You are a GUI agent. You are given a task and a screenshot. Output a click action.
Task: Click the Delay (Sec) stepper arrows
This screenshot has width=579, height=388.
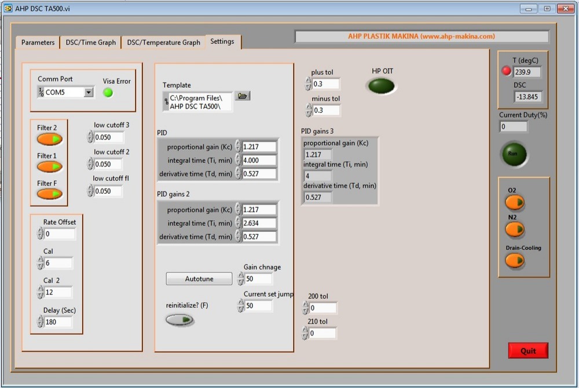coord(41,322)
